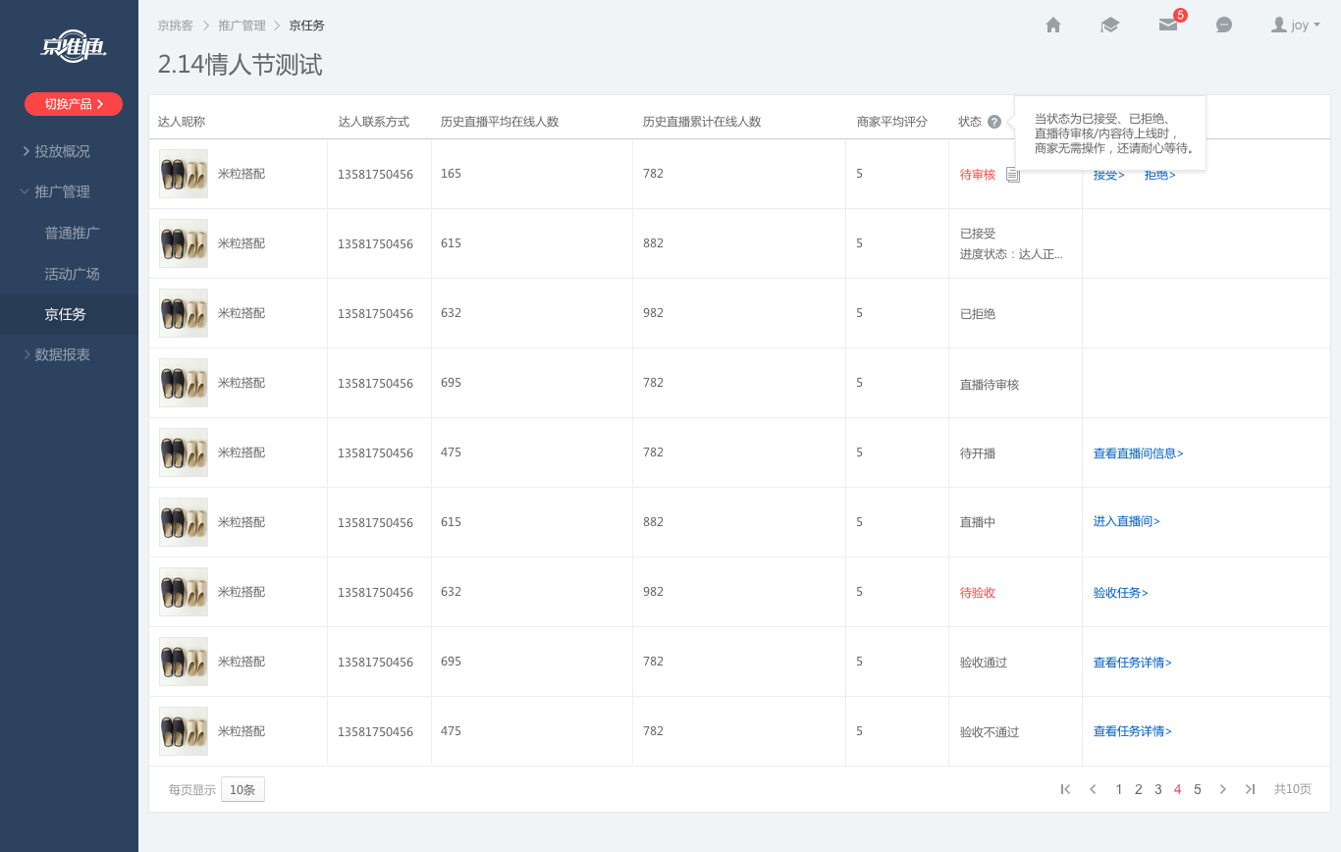The height and width of the screenshot is (852, 1341).
Task: Click the help question mark beside 状态
Action: [x=994, y=122]
